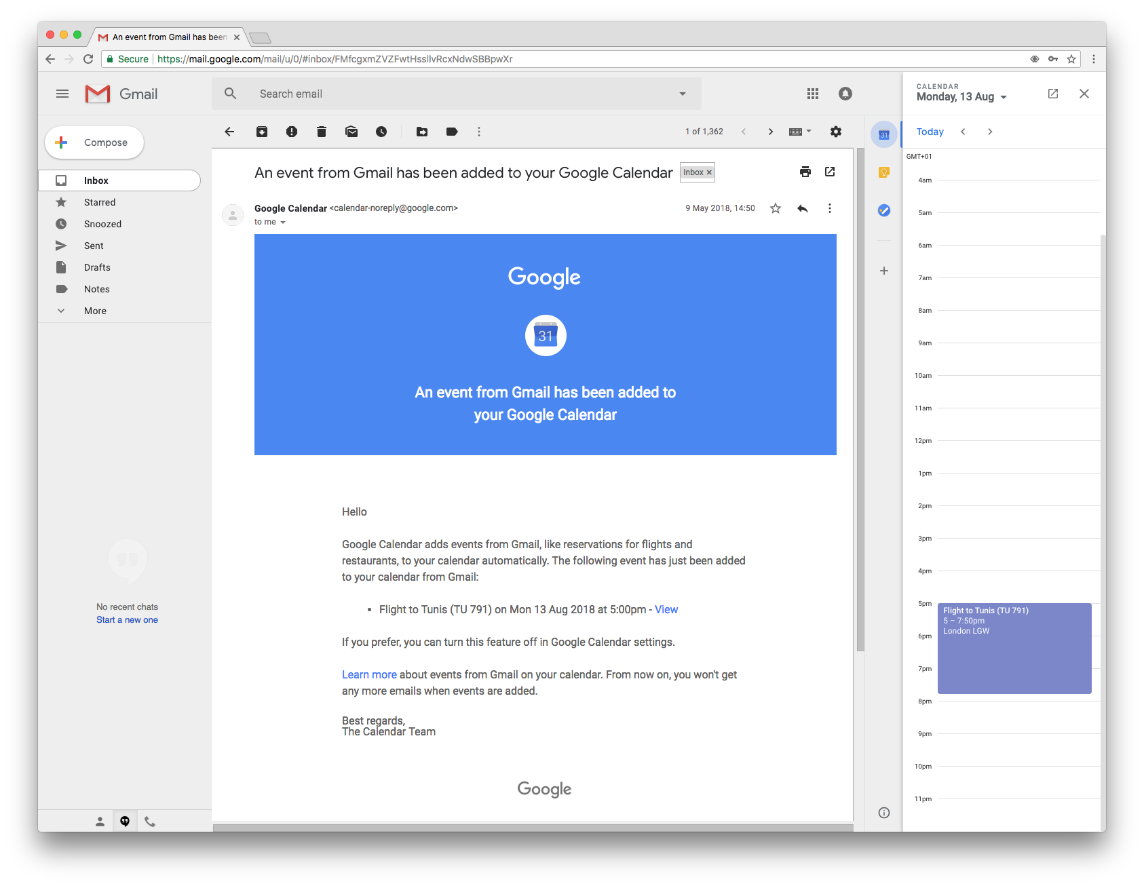1144x886 pixels.
Task: Compose a new email
Action: 94,142
